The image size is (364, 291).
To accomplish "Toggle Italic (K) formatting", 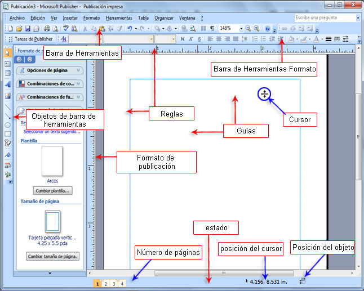I will [x=191, y=39].
